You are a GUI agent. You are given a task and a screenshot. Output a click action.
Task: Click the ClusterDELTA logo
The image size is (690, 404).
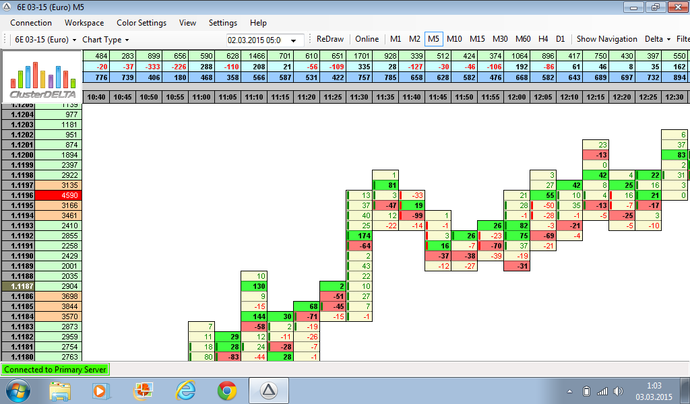tap(42, 77)
